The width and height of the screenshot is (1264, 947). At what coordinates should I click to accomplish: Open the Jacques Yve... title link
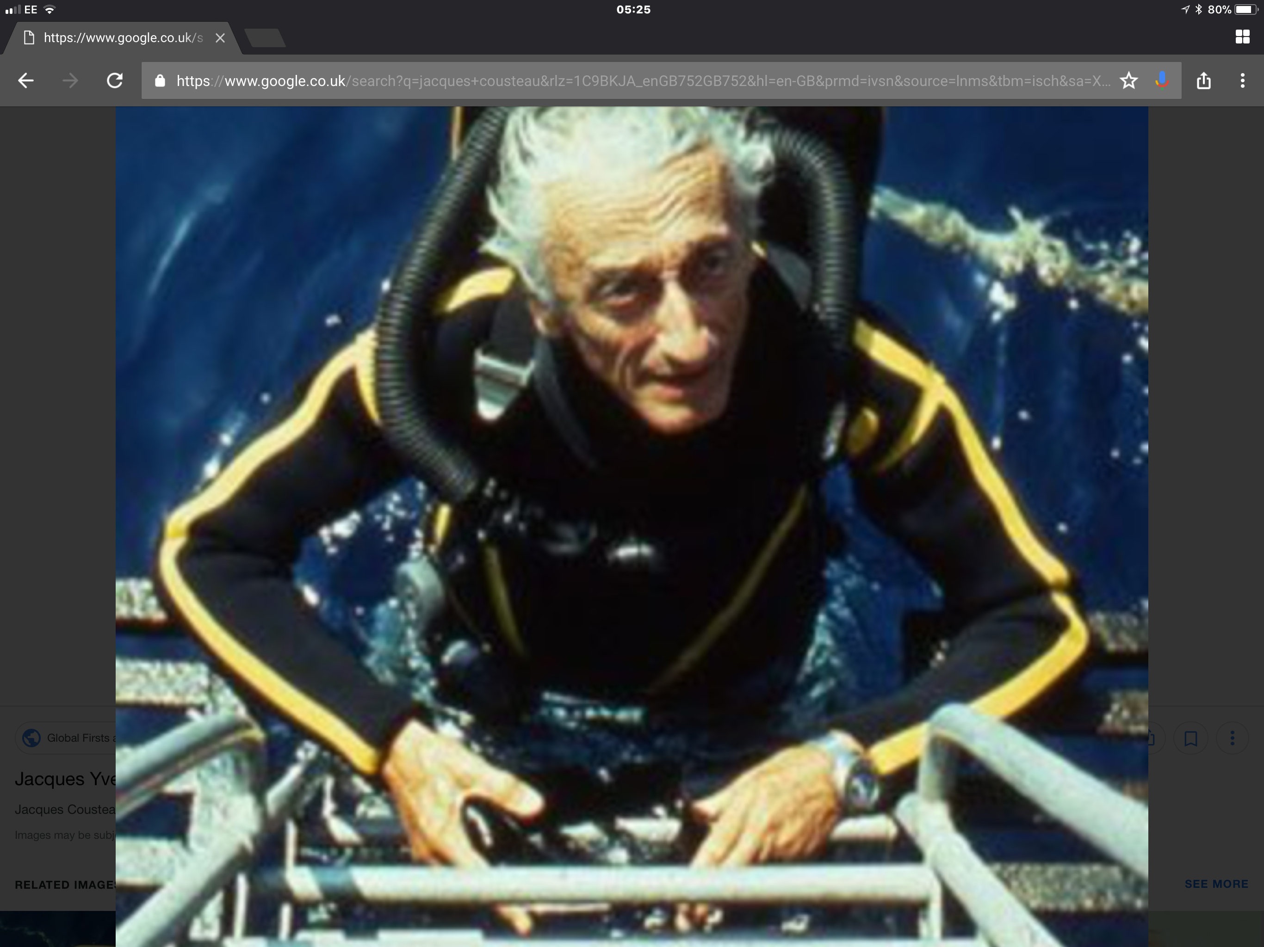pyautogui.click(x=65, y=779)
